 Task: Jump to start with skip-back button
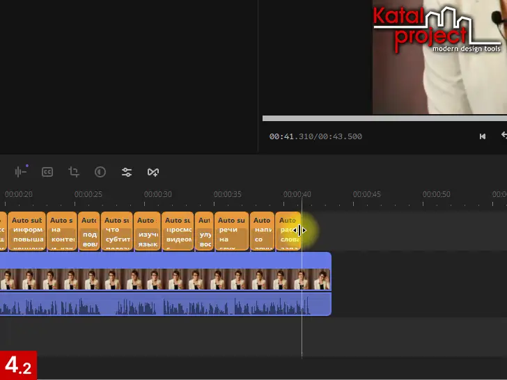[483, 136]
